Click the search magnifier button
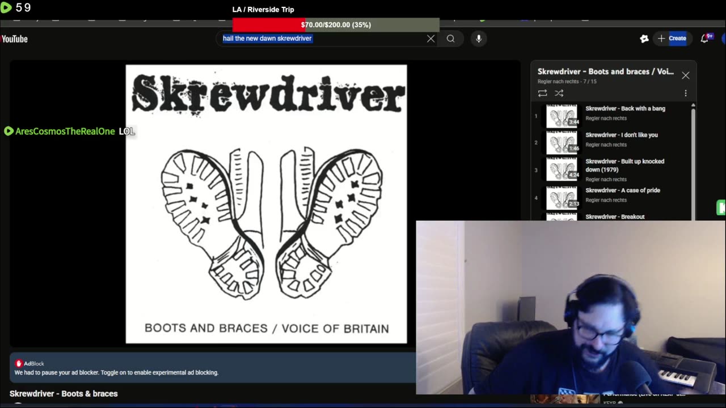726x408 pixels. (x=450, y=39)
